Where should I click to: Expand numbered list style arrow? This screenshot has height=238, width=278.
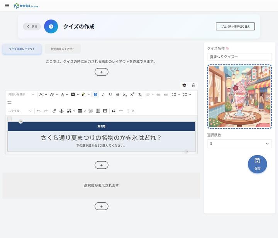click(190, 95)
